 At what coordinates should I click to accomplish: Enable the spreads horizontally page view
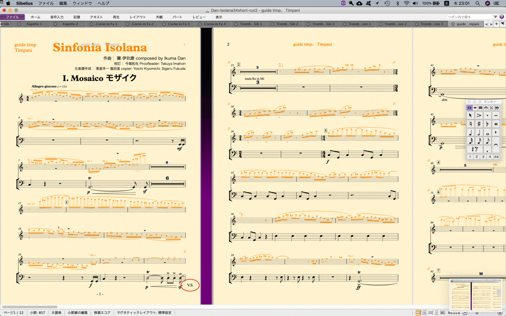click(419, 313)
